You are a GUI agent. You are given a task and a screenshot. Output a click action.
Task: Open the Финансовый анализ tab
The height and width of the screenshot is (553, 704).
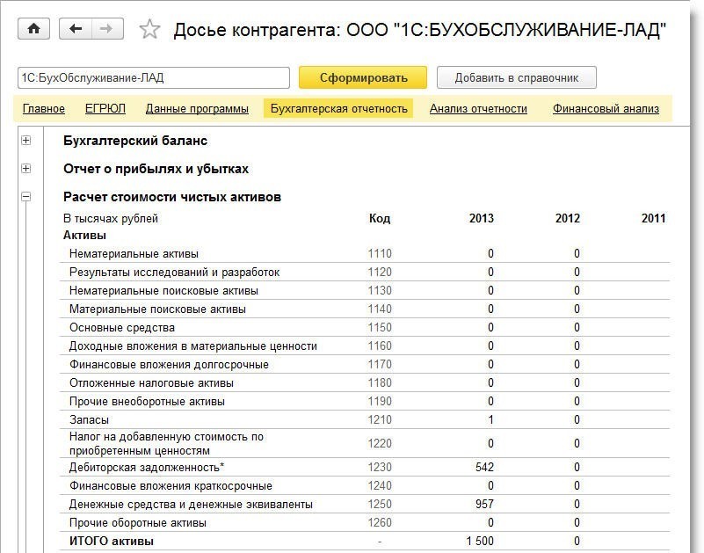[606, 109]
